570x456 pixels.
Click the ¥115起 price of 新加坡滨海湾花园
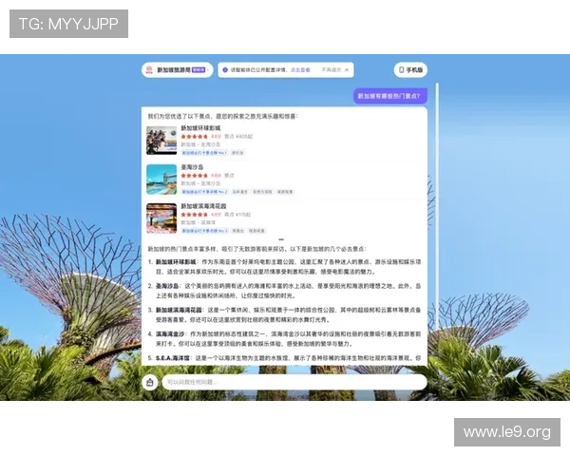click(243, 215)
